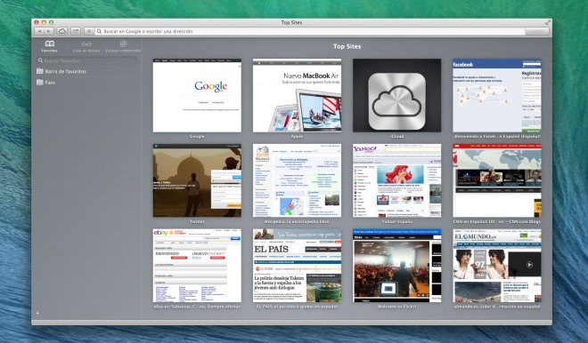Open the Share button in toolbar
The height and width of the screenshot is (343, 588).
tap(76, 31)
